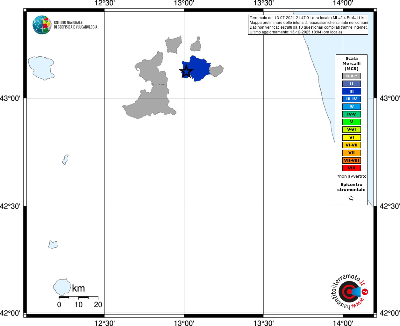Click the left axis label 42°00'

[x=10, y=313]
